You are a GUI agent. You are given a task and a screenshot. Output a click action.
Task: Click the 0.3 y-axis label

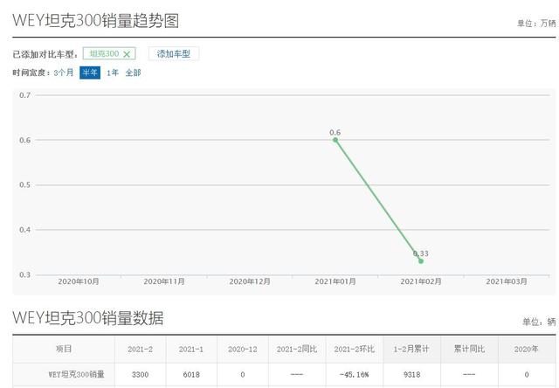24,274
